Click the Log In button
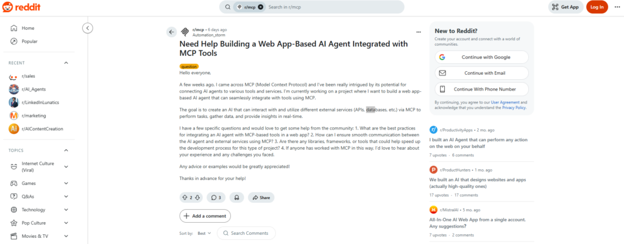The height and width of the screenshot is (244, 624). (x=597, y=7)
